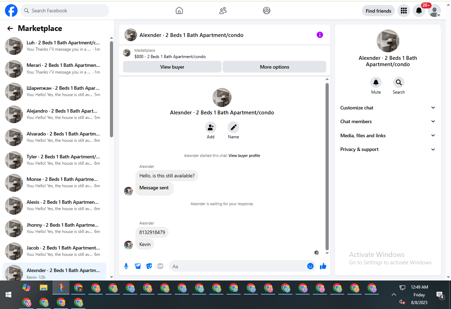Click the 'Hello, is this still available?' message

tap(167, 176)
